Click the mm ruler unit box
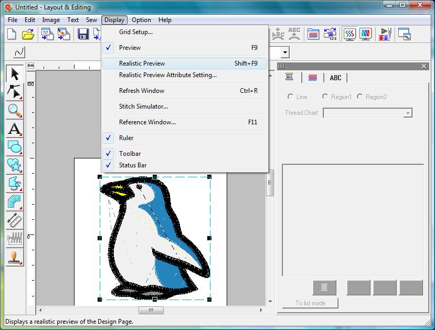The width and height of the screenshot is (435, 330). click(x=31, y=66)
